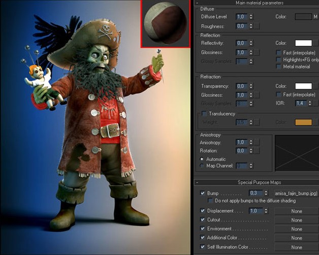Click the material preview sphere thumbnail
Screen dimensions: 319x255
point(165,23)
